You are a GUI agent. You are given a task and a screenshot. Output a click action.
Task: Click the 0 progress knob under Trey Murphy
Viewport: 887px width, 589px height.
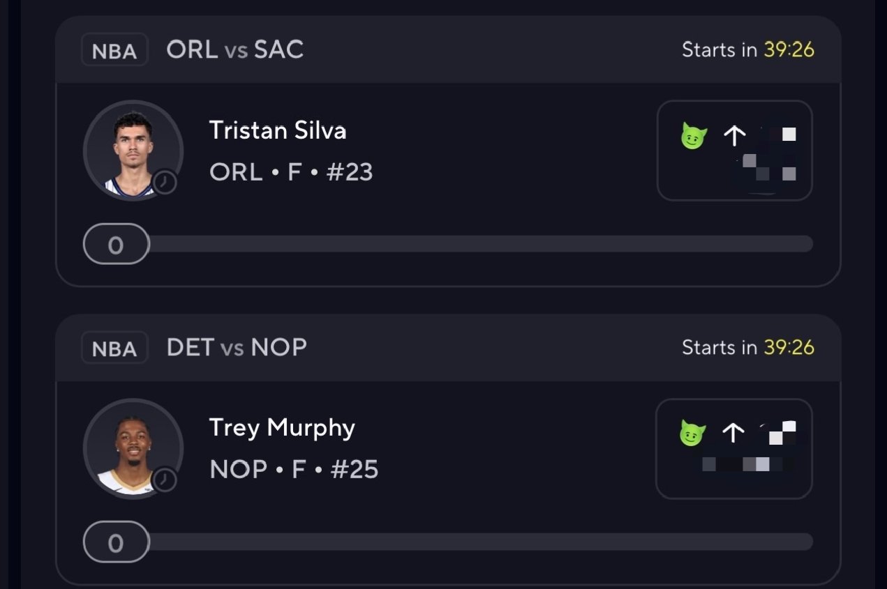[x=116, y=542]
